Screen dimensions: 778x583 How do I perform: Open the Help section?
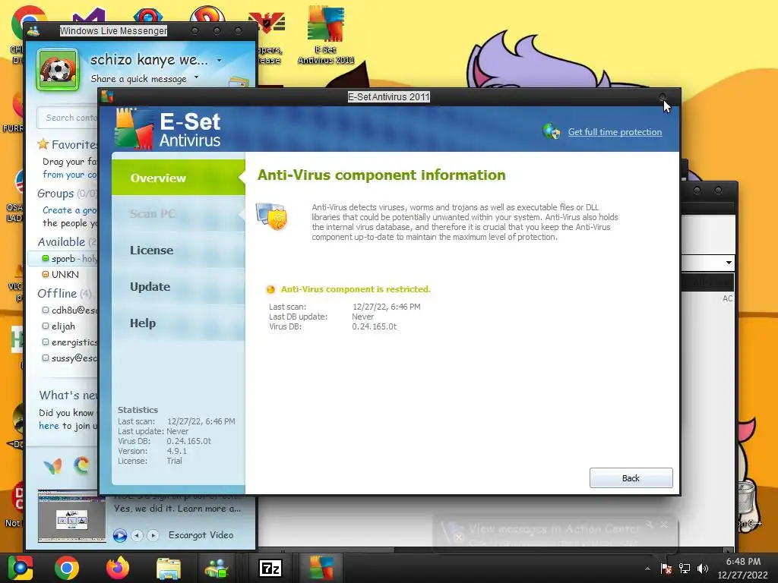click(x=178, y=323)
